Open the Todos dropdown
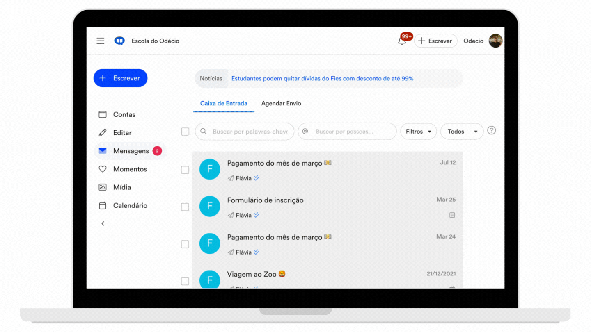Image resolution: width=591 pixels, height=332 pixels. pyautogui.click(x=462, y=132)
